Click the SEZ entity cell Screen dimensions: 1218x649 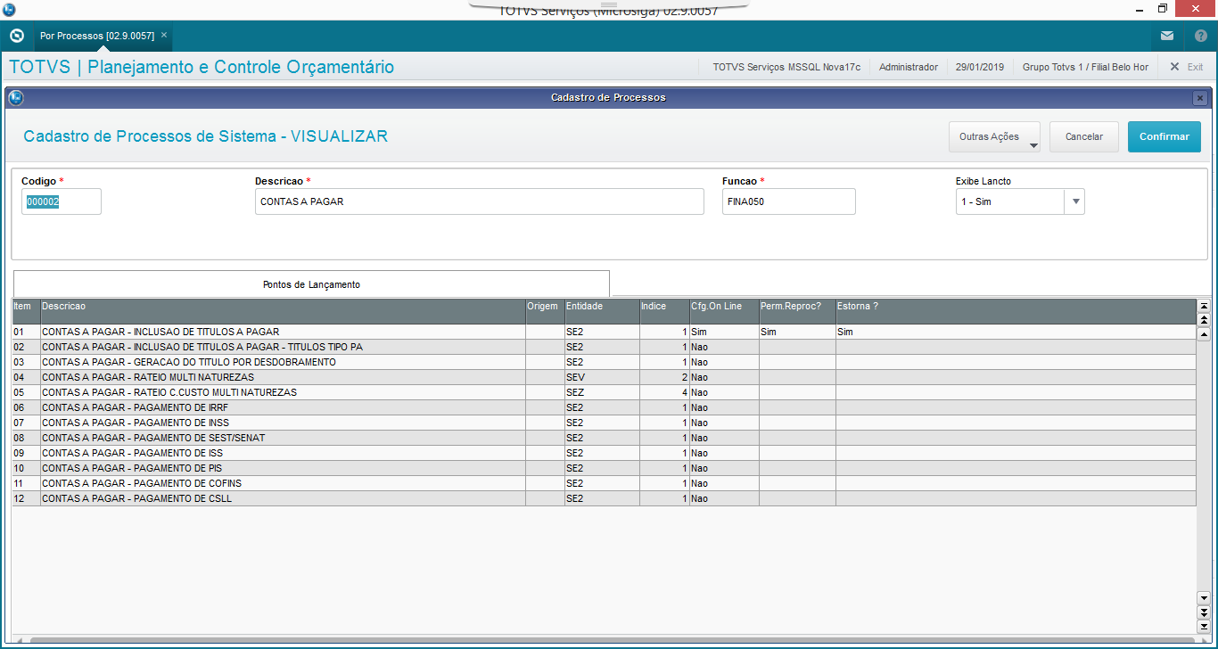coord(602,392)
